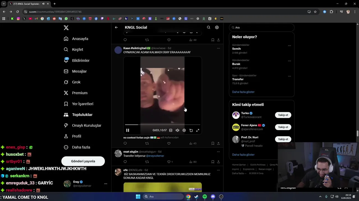This screenshot has width=359, height=201.
Task: Open Kaan's profile avatar
Action: coord(118,50)
